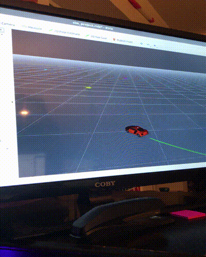Click the minus remove-tool icon
The image size is (206, 257).
pyautogui.click(x=148, y=45)
